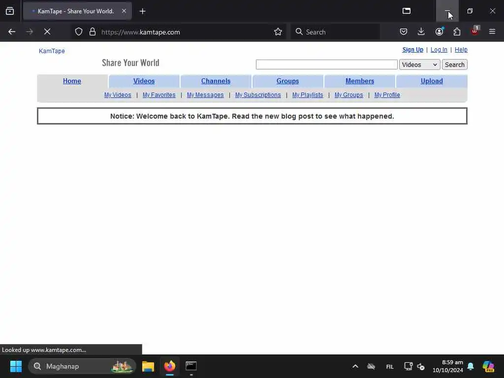Viewport: 504px width, 378px height.
Task: Click the Firefox search bar field
Action: [x=335, y=32]
